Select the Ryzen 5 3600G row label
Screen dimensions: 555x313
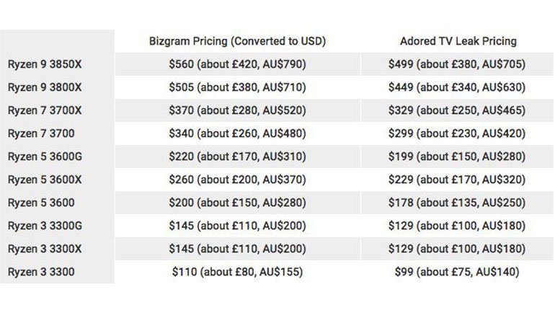point(45,156)
